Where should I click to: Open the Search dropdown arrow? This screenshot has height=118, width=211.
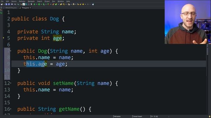pyautogui.click(x=66, y=4)
